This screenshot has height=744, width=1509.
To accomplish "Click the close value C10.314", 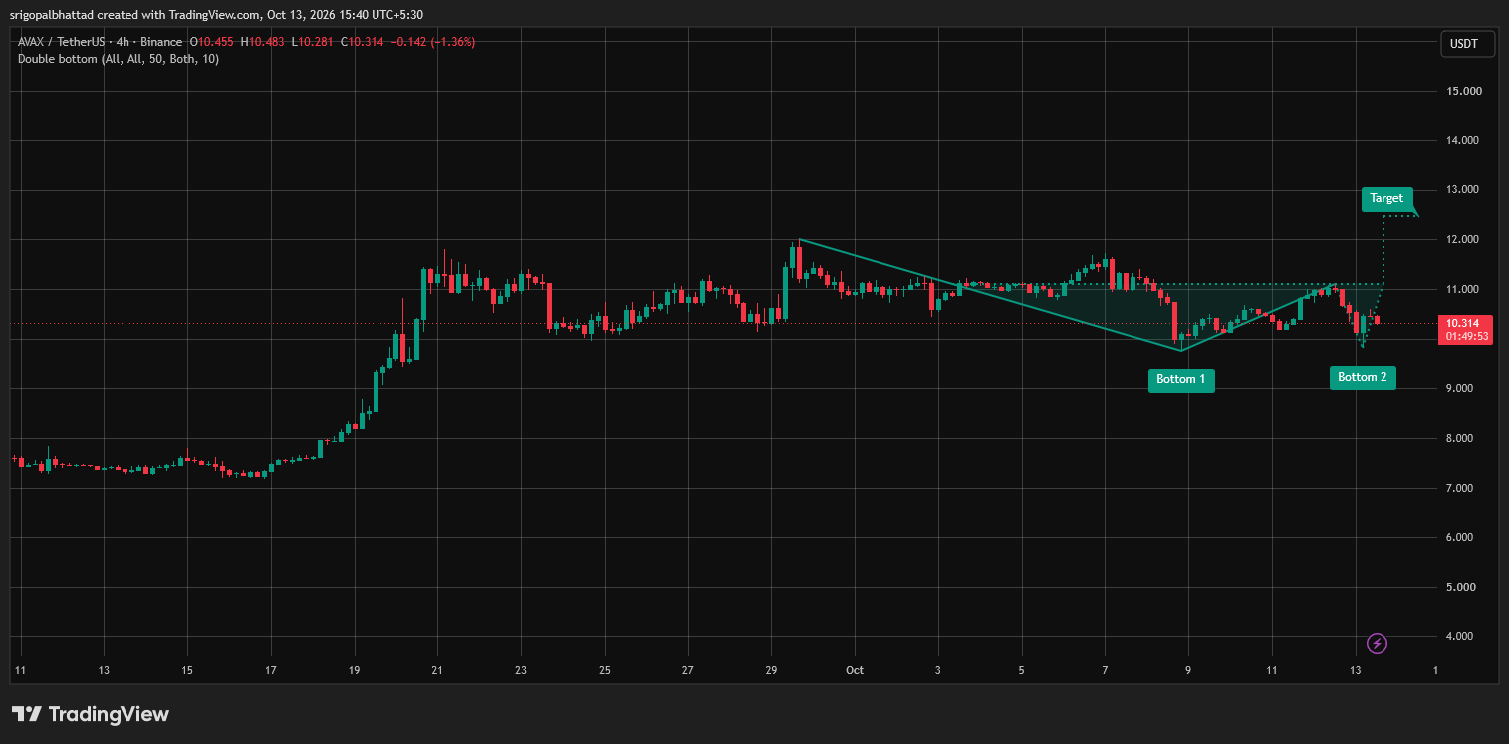I will (x=361, y=42).
